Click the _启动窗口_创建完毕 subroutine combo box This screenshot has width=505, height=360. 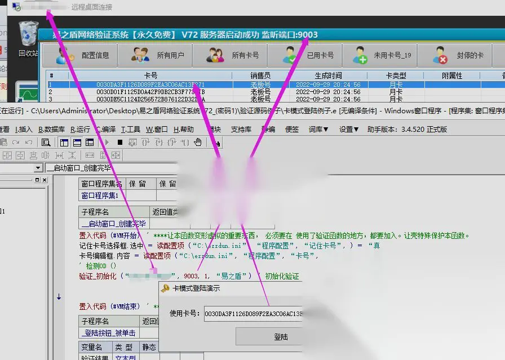click(112, 168)
